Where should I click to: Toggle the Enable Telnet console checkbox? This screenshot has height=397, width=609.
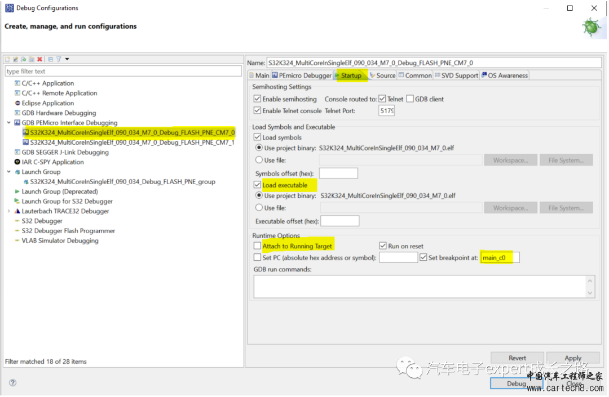[257, 110]
